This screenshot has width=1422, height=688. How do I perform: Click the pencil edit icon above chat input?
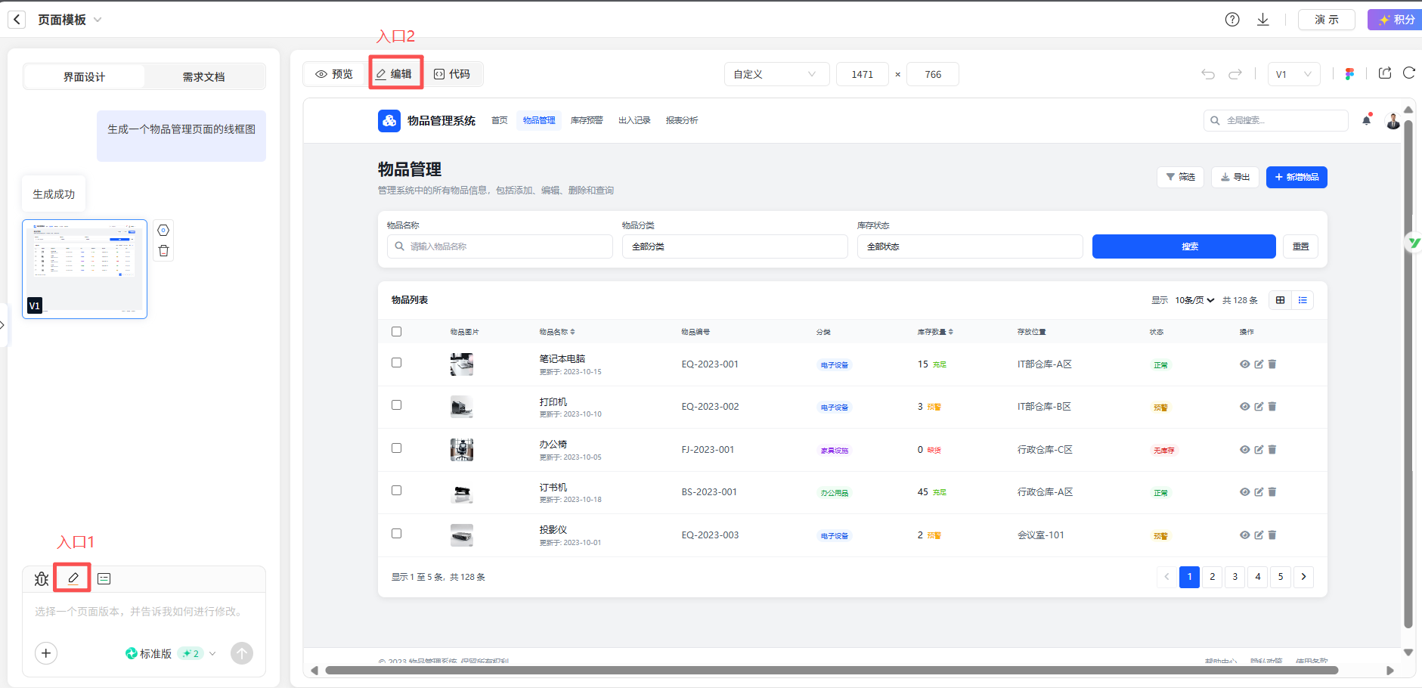(73, 578)
